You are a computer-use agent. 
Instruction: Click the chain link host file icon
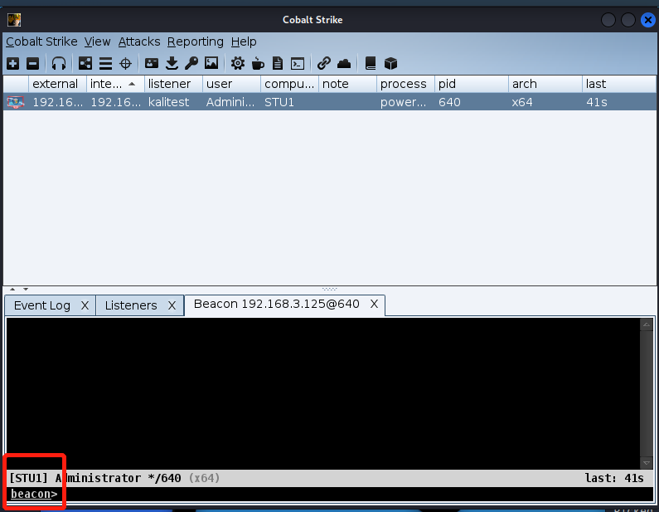pyautogui.click(x=324, y=64)
